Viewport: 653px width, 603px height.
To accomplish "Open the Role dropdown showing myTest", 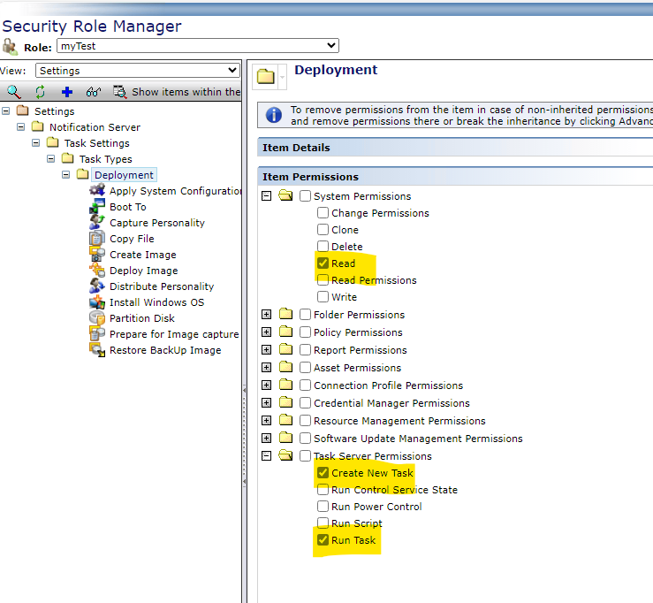I will coord(197,45).
